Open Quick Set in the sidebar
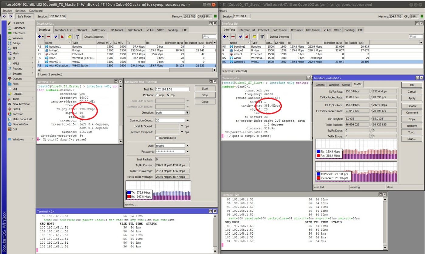425x254 pixels. [18, 23]
